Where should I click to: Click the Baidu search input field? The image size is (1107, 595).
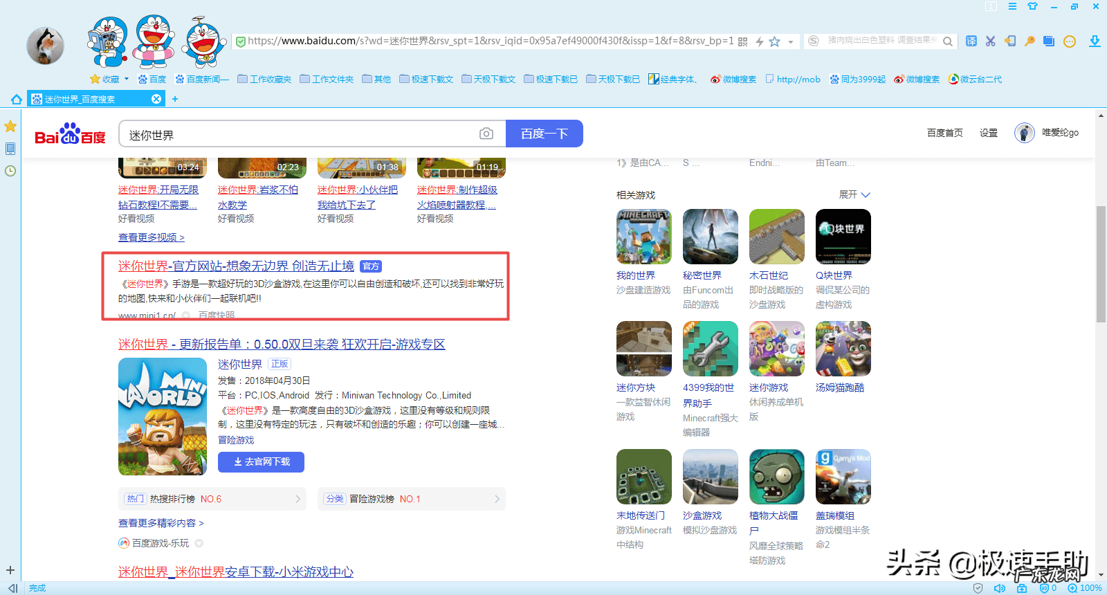click(298, 134)
